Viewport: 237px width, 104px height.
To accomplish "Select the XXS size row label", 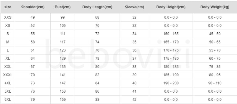I will [x=8, y=17].
